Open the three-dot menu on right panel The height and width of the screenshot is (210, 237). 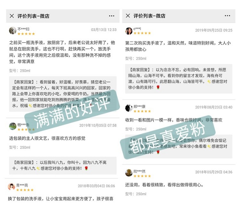[x=227, y=16]
